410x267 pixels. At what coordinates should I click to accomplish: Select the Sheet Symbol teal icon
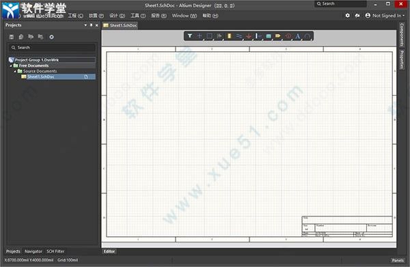(269, 36)
